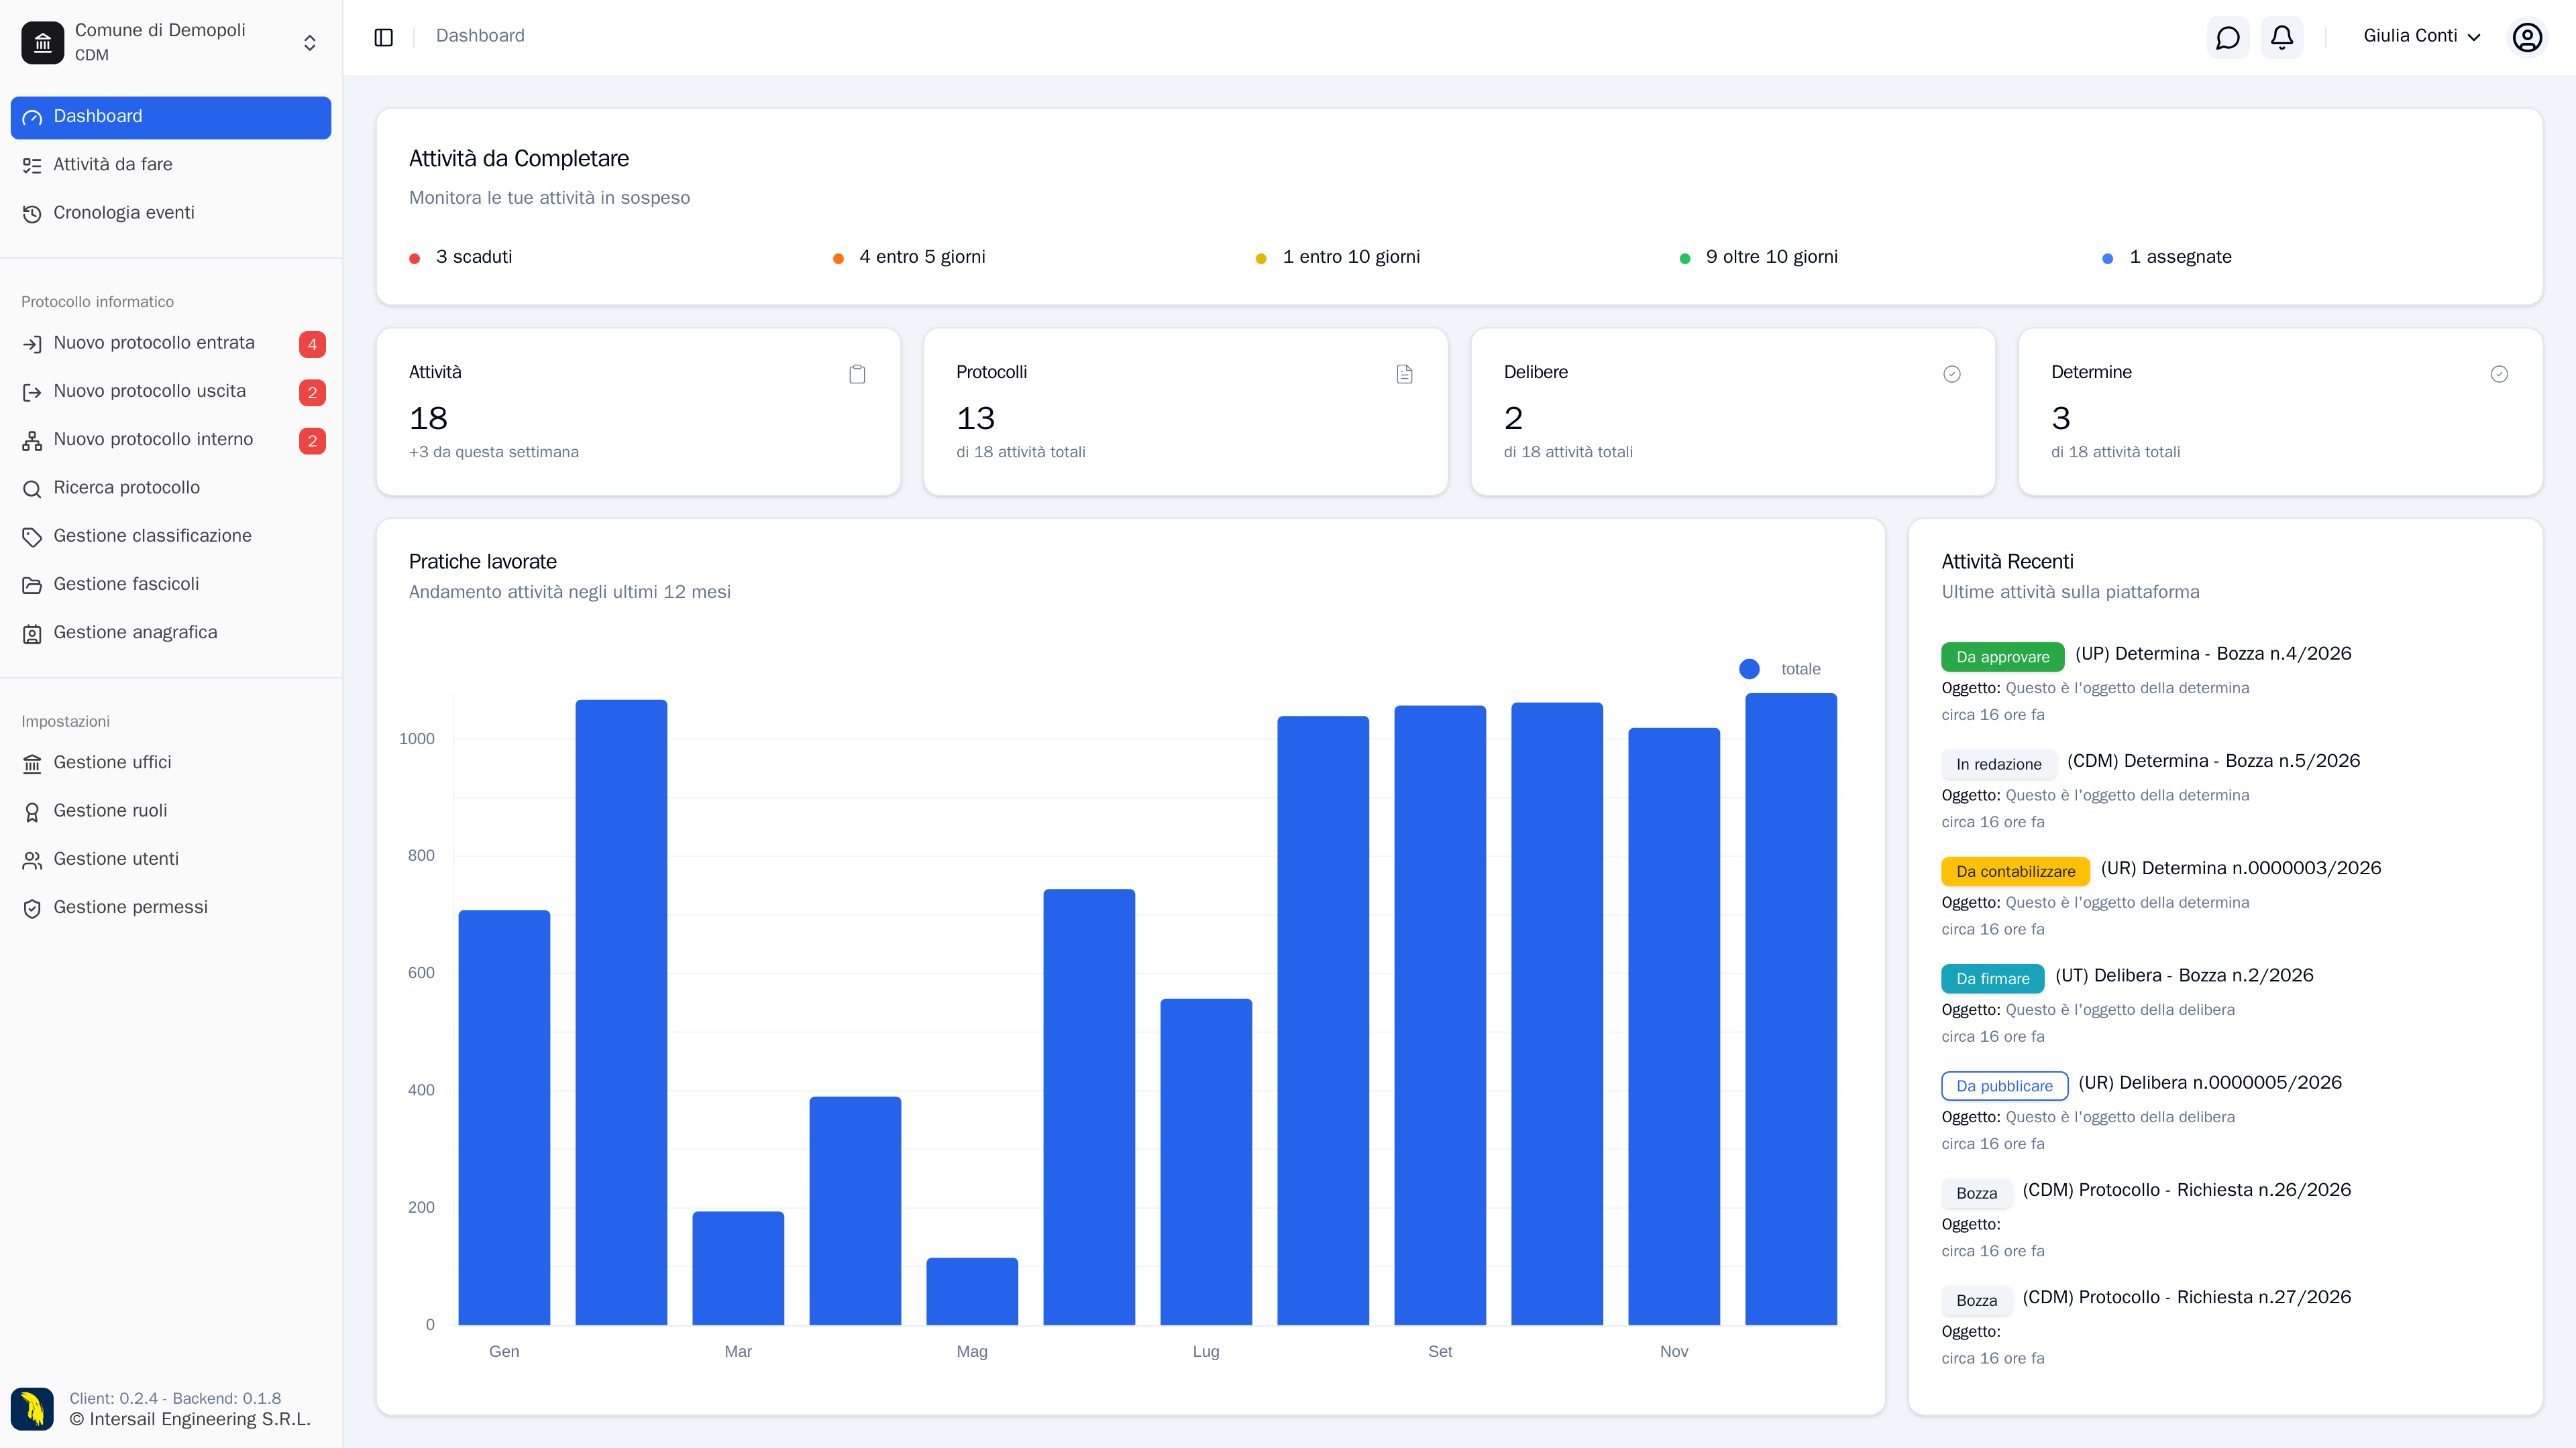Click the document icon on Protocolli card

pyautogui.click(x=1404, y=374)
